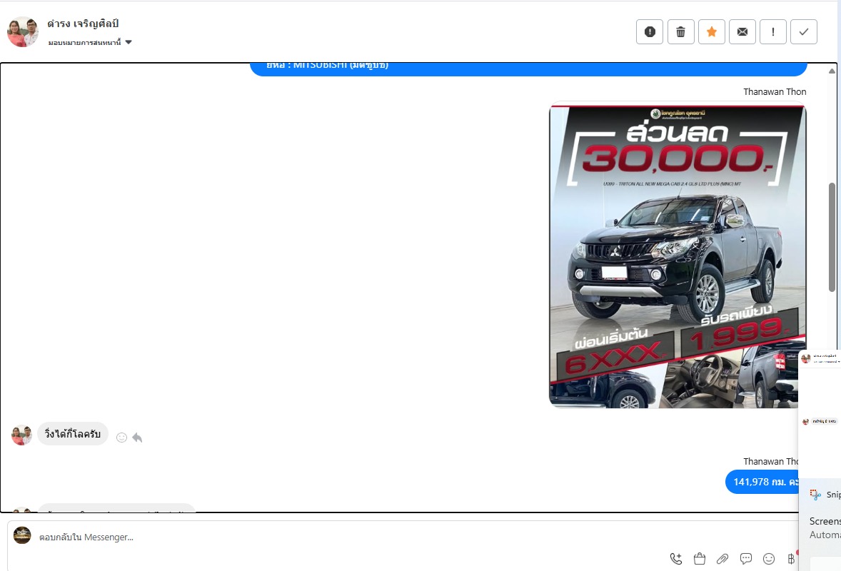This screenshot has width=841, height=571.
Task: Mark conversation done with checkmark
Action: (803, 31)
